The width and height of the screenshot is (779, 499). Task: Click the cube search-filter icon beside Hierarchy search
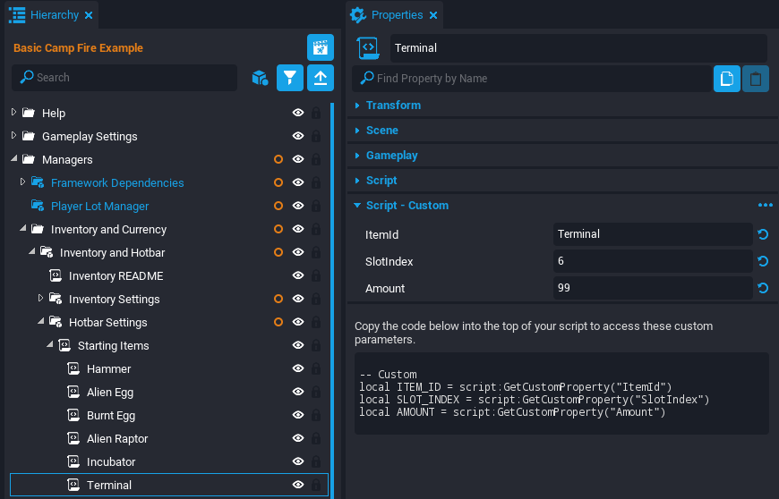tap(259, 78)
